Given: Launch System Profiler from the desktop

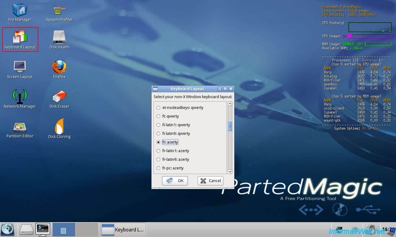Looking at the screenshot, I should [59, 12].
